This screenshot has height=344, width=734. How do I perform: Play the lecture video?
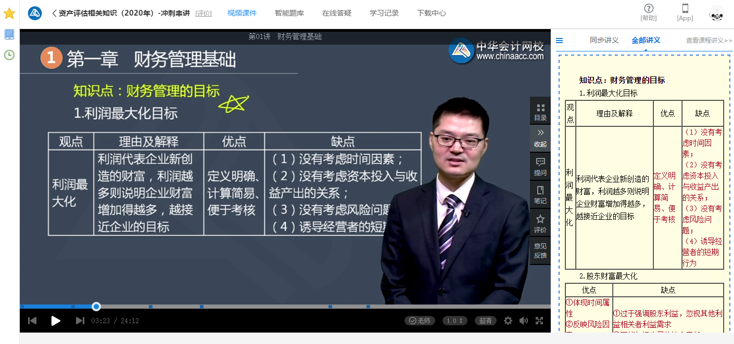[56, 321]
